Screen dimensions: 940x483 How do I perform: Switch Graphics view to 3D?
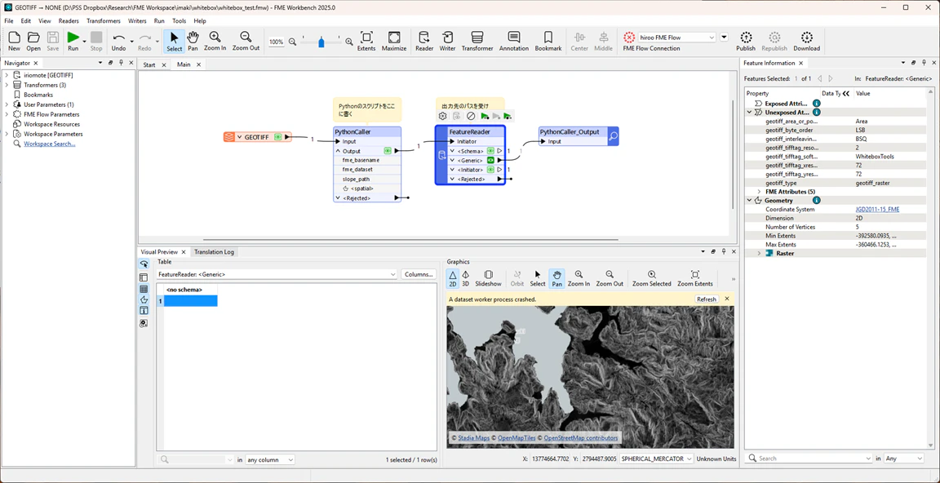465,277
